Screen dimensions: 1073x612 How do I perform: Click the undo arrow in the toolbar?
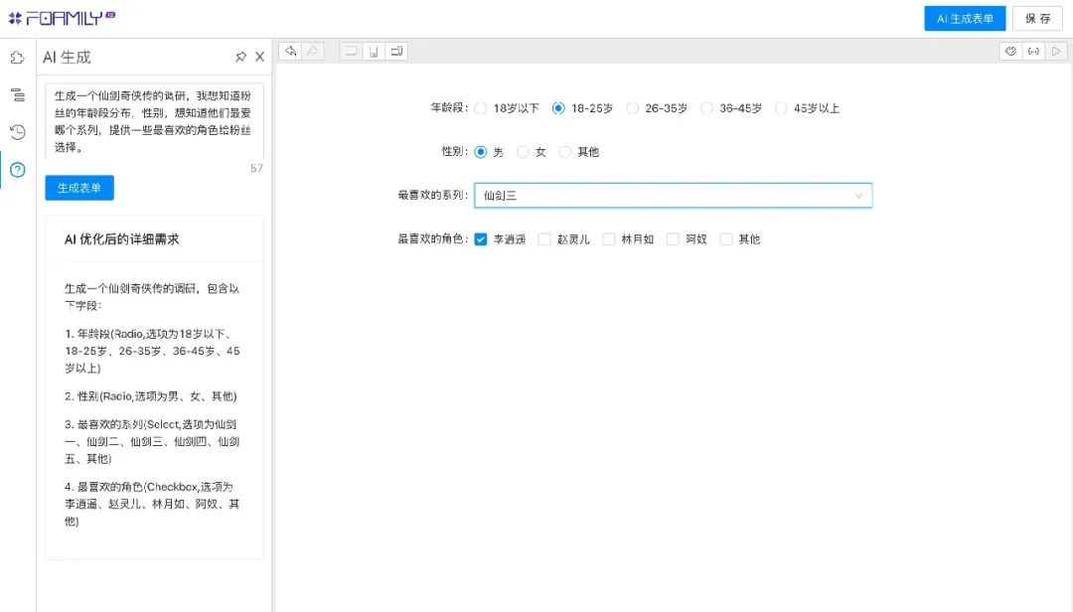pyautogui.click(x=291, y=52)
